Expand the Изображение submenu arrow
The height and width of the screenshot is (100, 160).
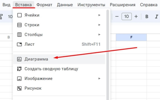coord(99,79)
